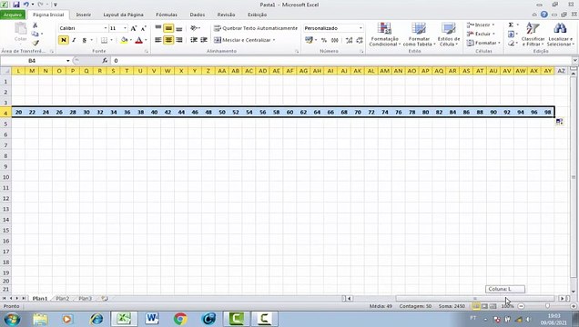
Task: Open Google Chrome from the taskbar
Action: click(x=180, y=319)
